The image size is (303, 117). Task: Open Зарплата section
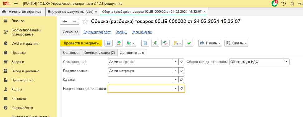(x=19, y=99)
